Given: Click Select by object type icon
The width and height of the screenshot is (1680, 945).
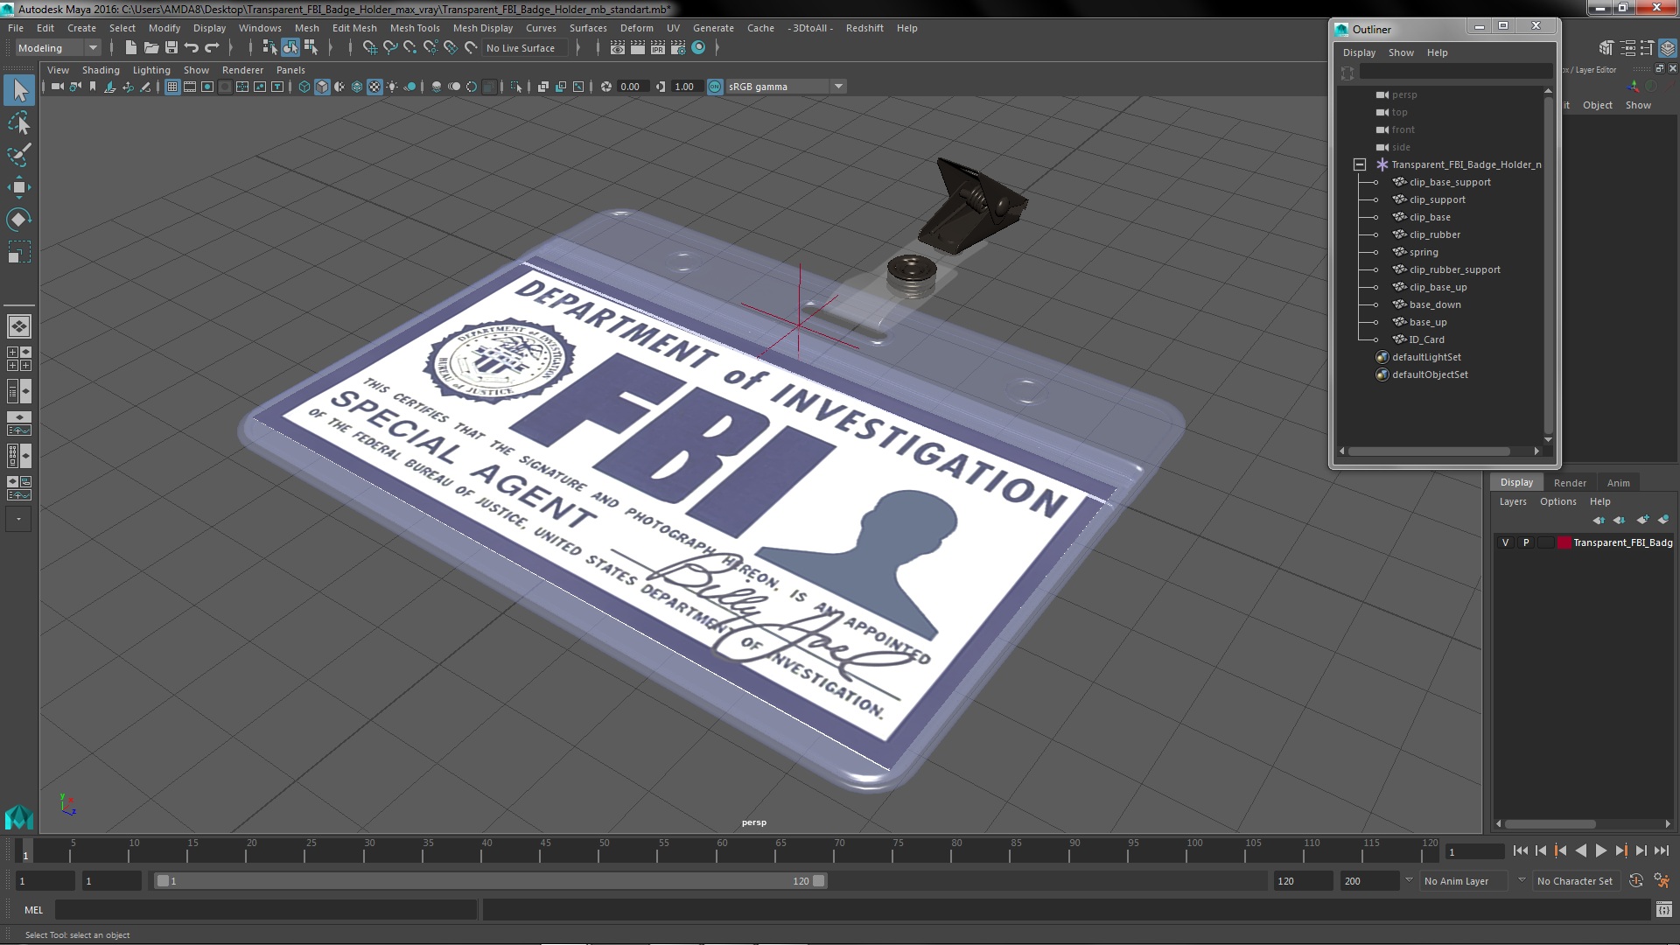Looking at the screenshot, I should click(290, 48).
